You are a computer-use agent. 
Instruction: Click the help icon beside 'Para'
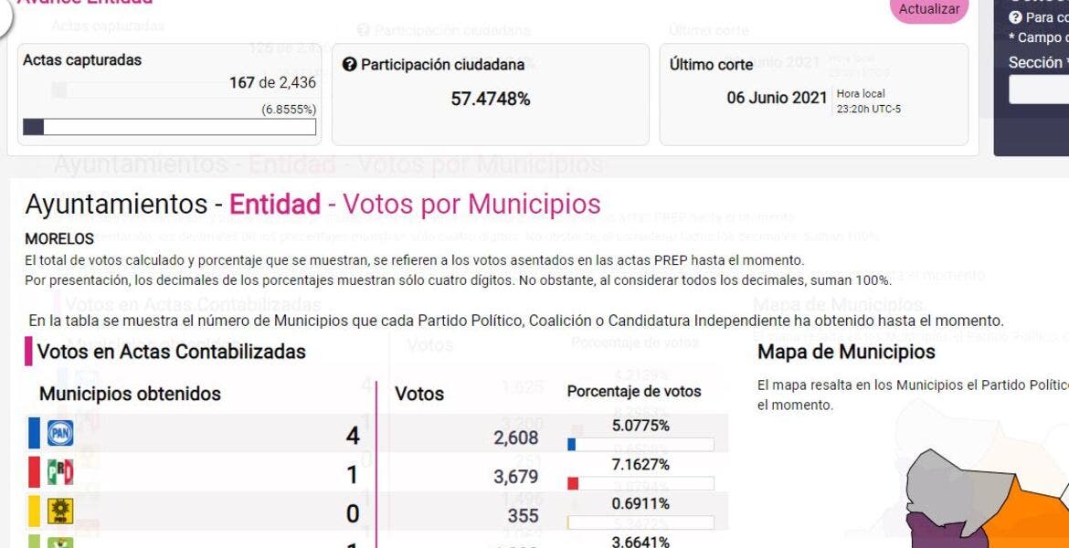pyautogui.click(x=1014, y=17)
